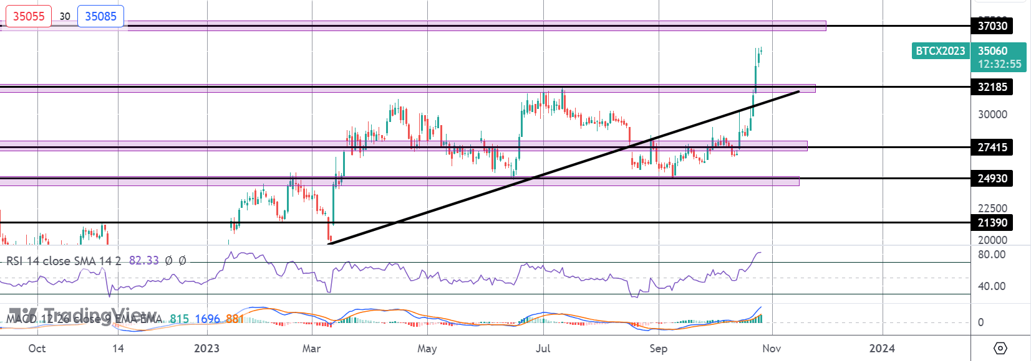Click the RSI axis value 40.00

click(992, 286)
